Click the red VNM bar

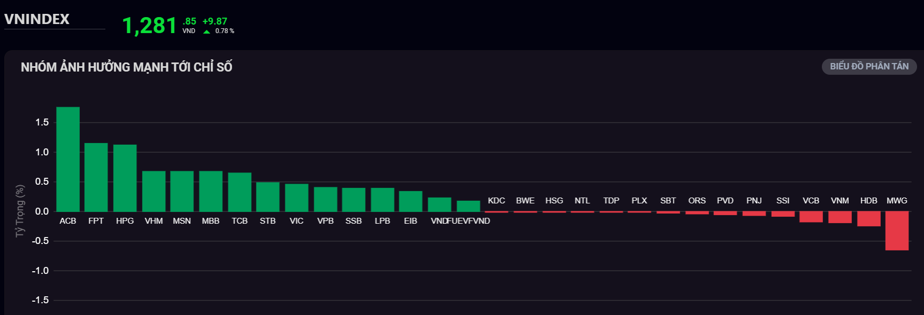[x=840, y=217]
